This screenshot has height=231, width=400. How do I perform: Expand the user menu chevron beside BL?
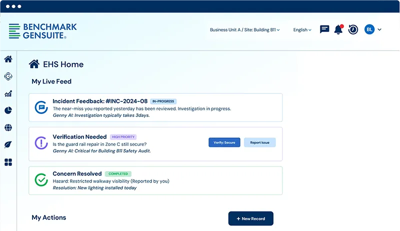379,29
